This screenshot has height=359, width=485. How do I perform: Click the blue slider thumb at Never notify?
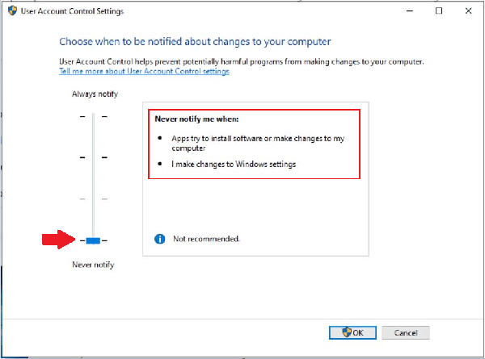[93, 240]
